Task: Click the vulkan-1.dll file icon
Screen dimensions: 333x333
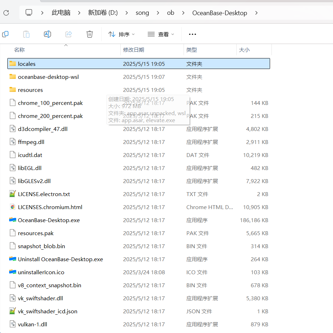Action: tap(13, 324)
